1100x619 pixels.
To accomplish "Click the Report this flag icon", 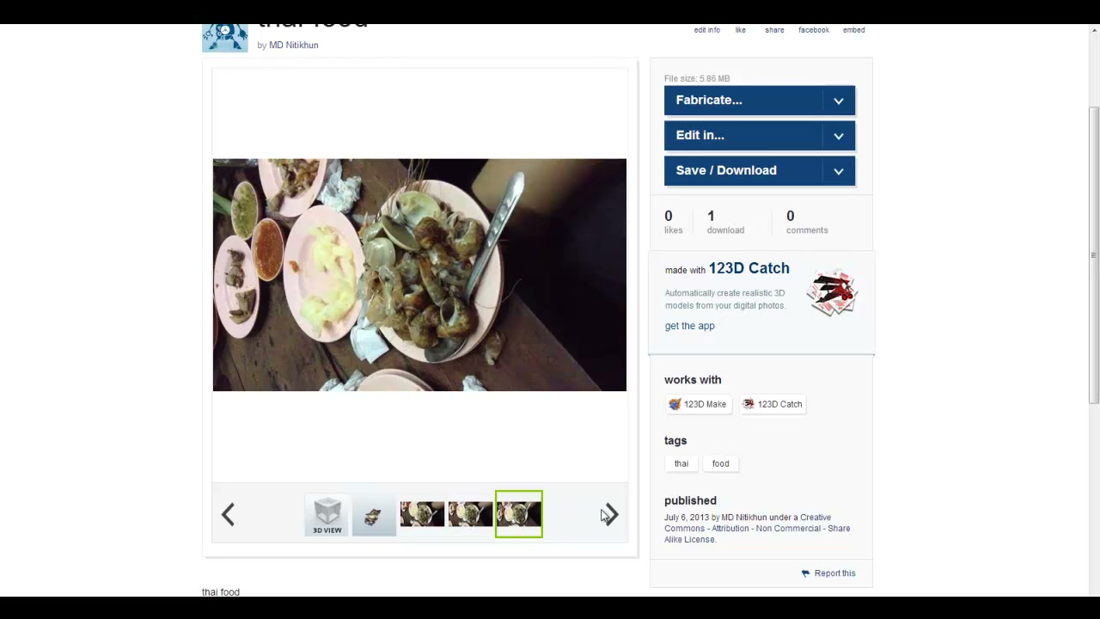I will point(805,573).
